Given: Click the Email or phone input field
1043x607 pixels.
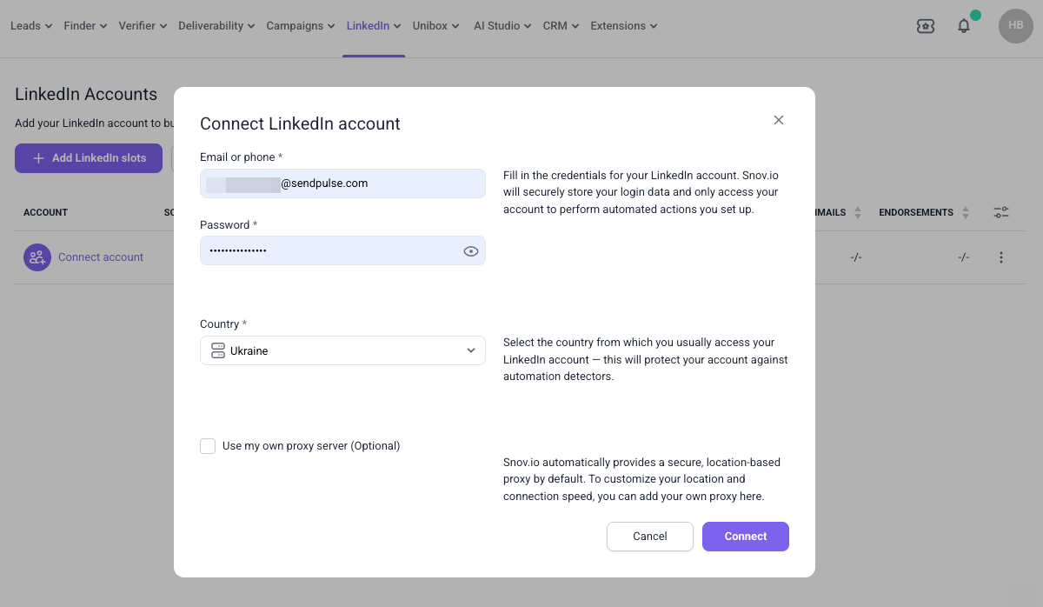Looking at the screenshot, I should (342, 183).
